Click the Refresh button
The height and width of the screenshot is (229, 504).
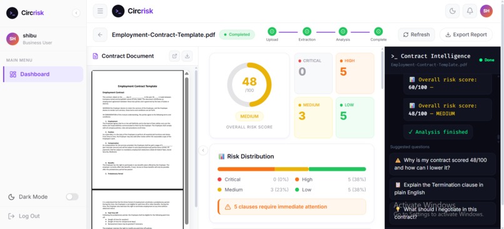pyautogui.click(x=416, y=34)
